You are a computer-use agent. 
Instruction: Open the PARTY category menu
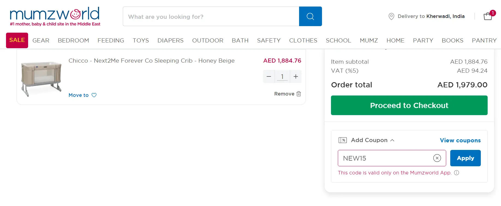(x=423, y=41)
